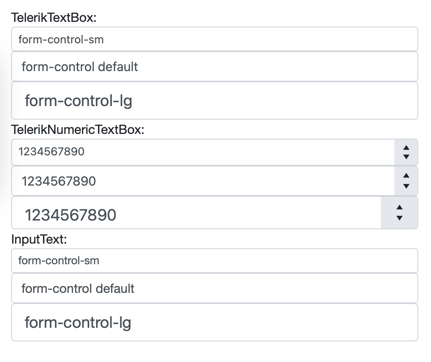Click the TelerikNumericTextBox: label
This screenshot has width=431, height=362.
[x=78, y=130]
